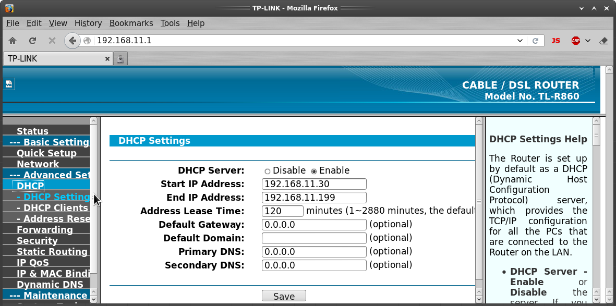Image resolution: width=616 pixels, height=306 pixels.
Task: Open the History menu
Action: 88,23
